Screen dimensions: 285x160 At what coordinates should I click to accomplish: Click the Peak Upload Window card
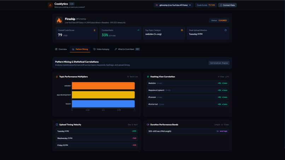point(208,33)
